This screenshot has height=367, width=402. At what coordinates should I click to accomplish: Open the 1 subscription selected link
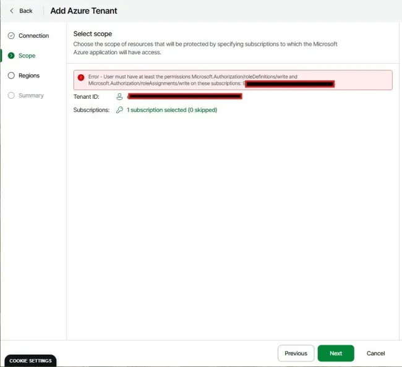(x=172, y=110)
